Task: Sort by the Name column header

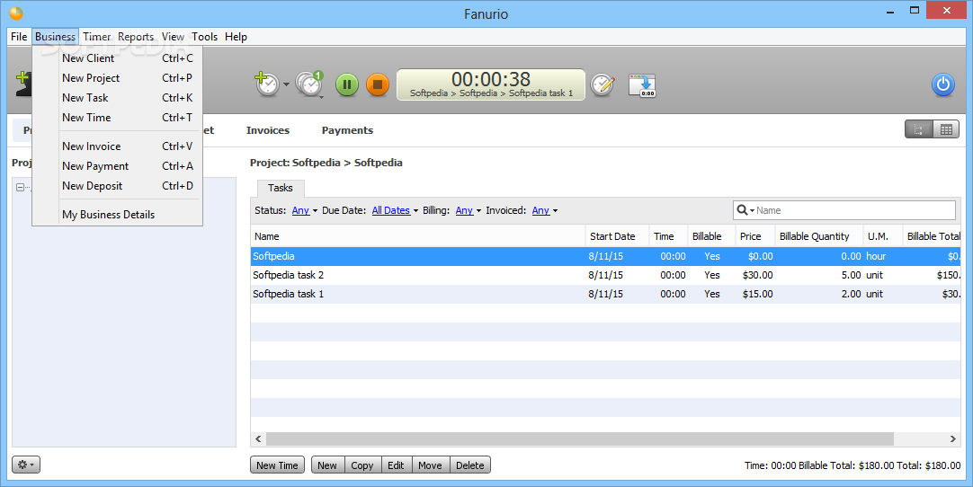Action: (x=418, y=236)
